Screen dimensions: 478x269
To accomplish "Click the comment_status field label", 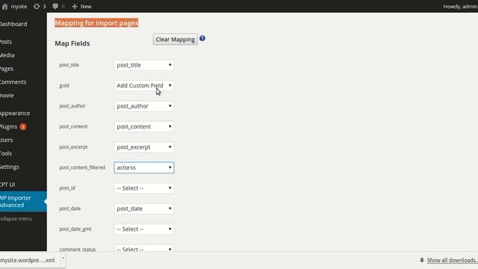I will click(x=78, y=249).
